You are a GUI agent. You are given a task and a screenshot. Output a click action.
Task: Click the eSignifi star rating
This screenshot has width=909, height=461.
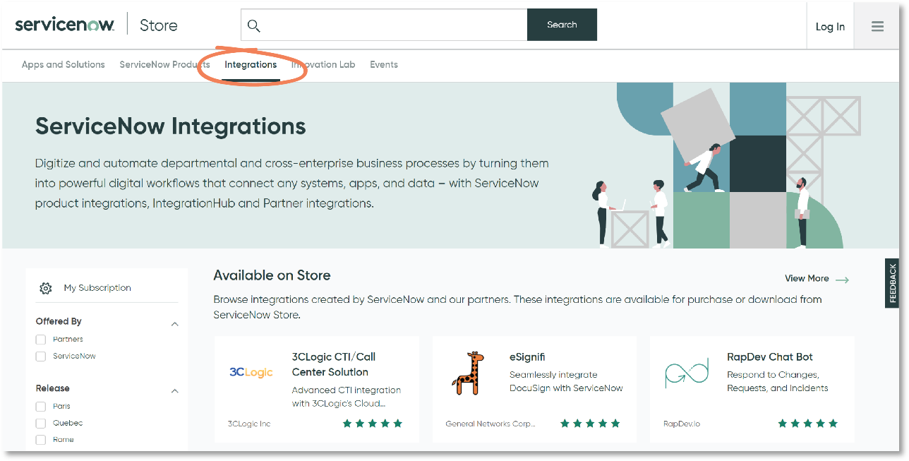tap(590, 424)
